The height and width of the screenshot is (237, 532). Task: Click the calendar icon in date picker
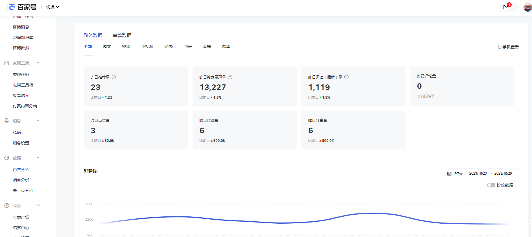click(x=449, y=173)
